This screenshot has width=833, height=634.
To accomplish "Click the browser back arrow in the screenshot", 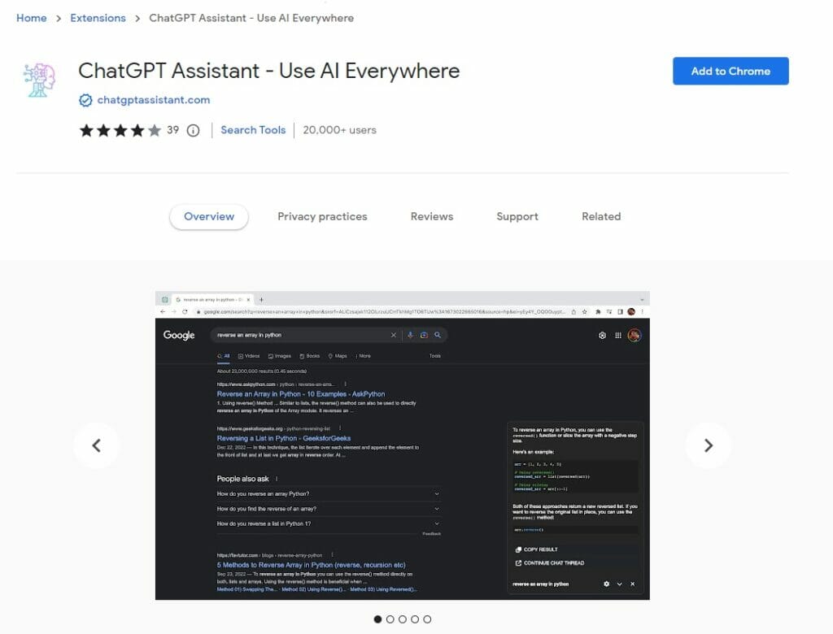I will tap(163, 311).
